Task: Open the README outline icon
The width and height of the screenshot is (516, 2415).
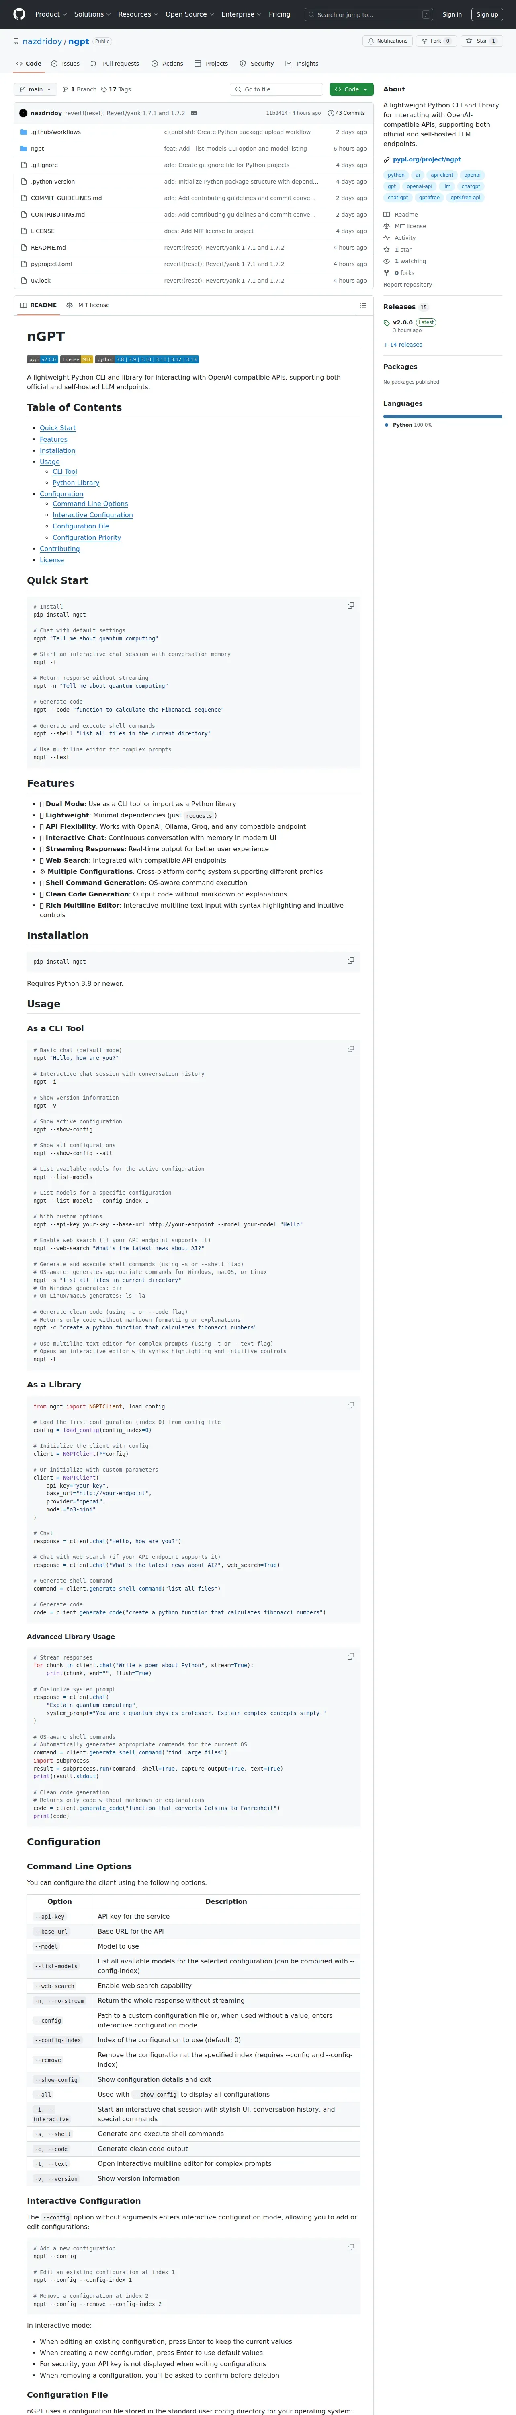Action: point(363,305)
